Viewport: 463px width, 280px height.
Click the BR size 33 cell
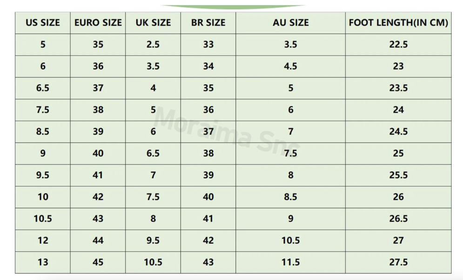208,45
